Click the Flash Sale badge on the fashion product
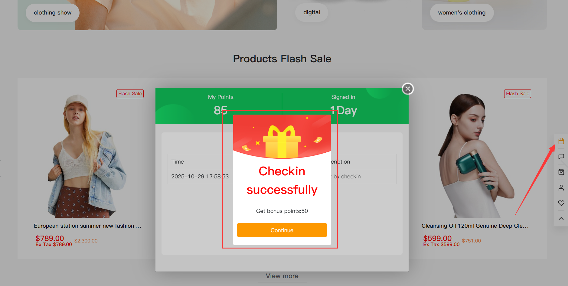The height and width of the screenshot is (286, 568). click(x=130, y=94)
